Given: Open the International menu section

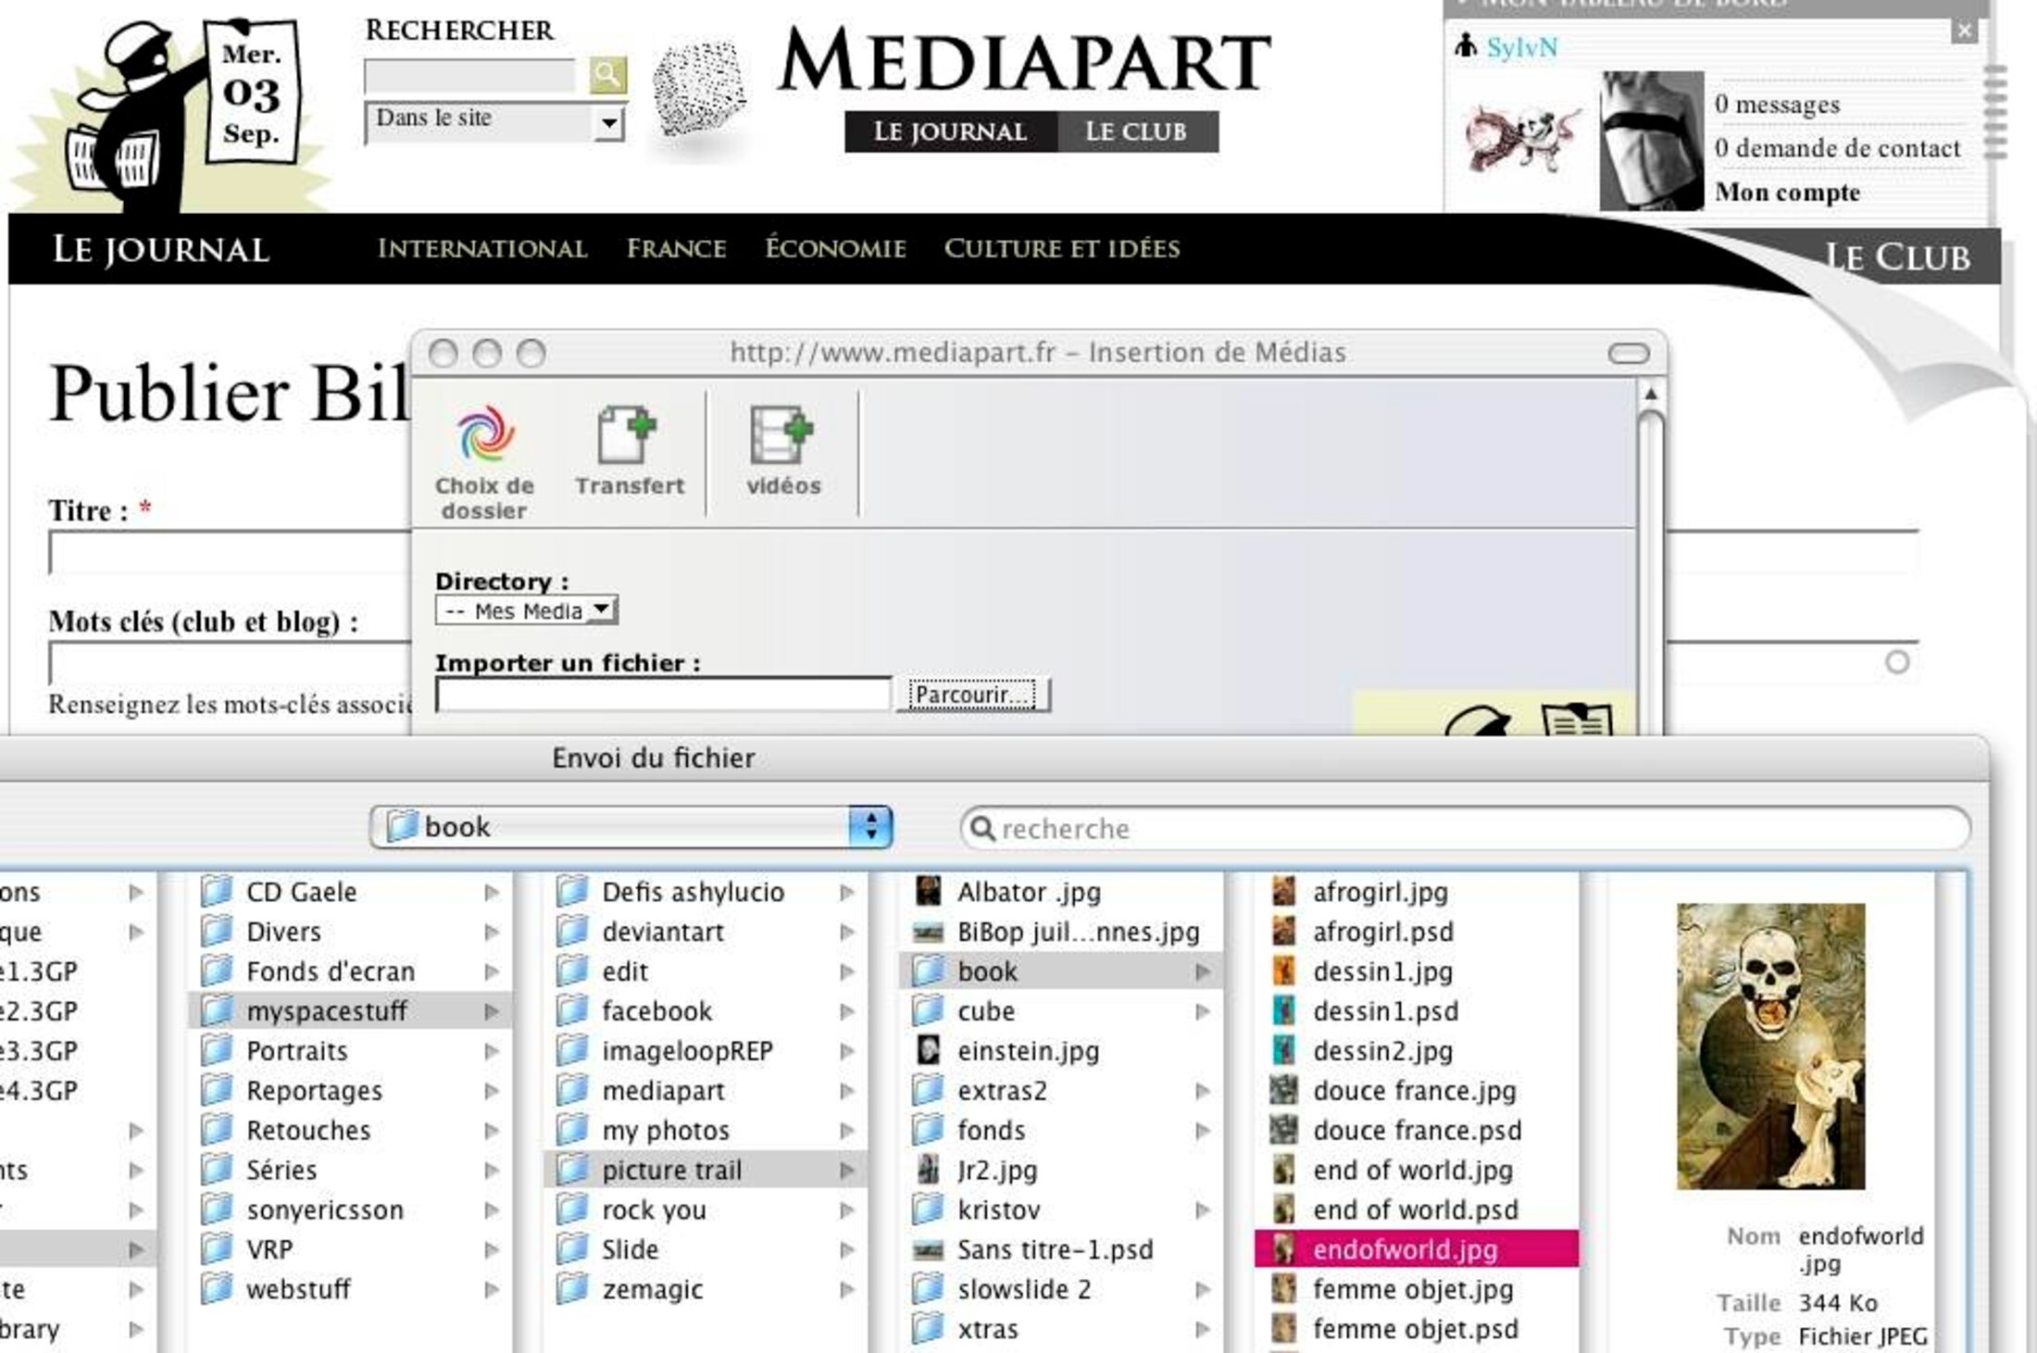Looking at the screenshot, I should 481,248.
